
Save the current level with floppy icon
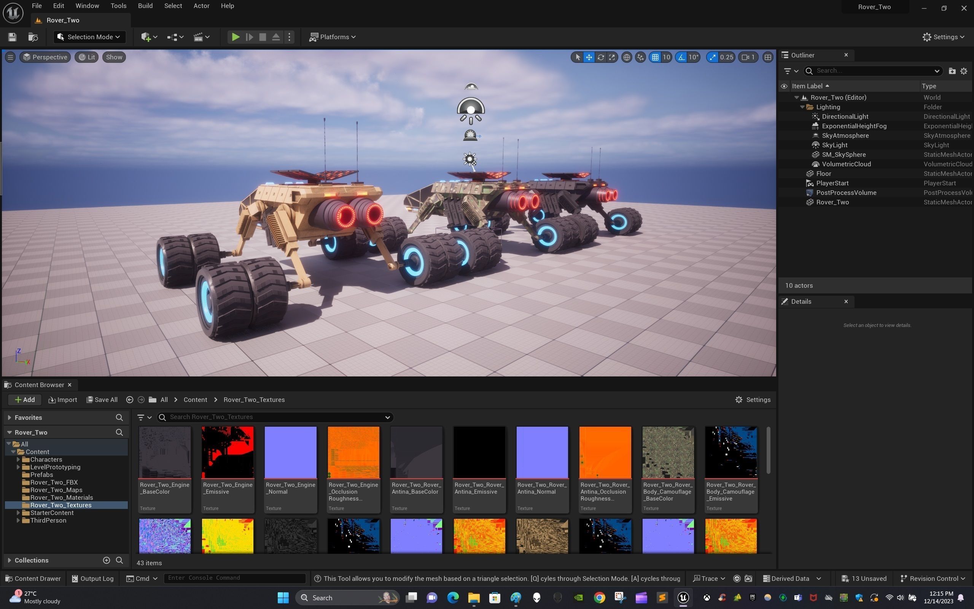(12, 37)
